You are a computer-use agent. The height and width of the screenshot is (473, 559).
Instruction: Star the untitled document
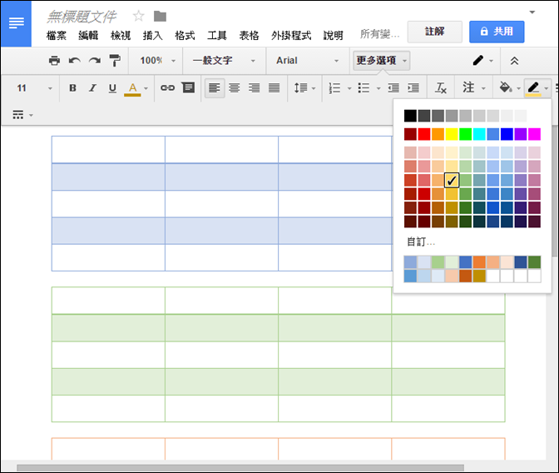coord(138,16)
